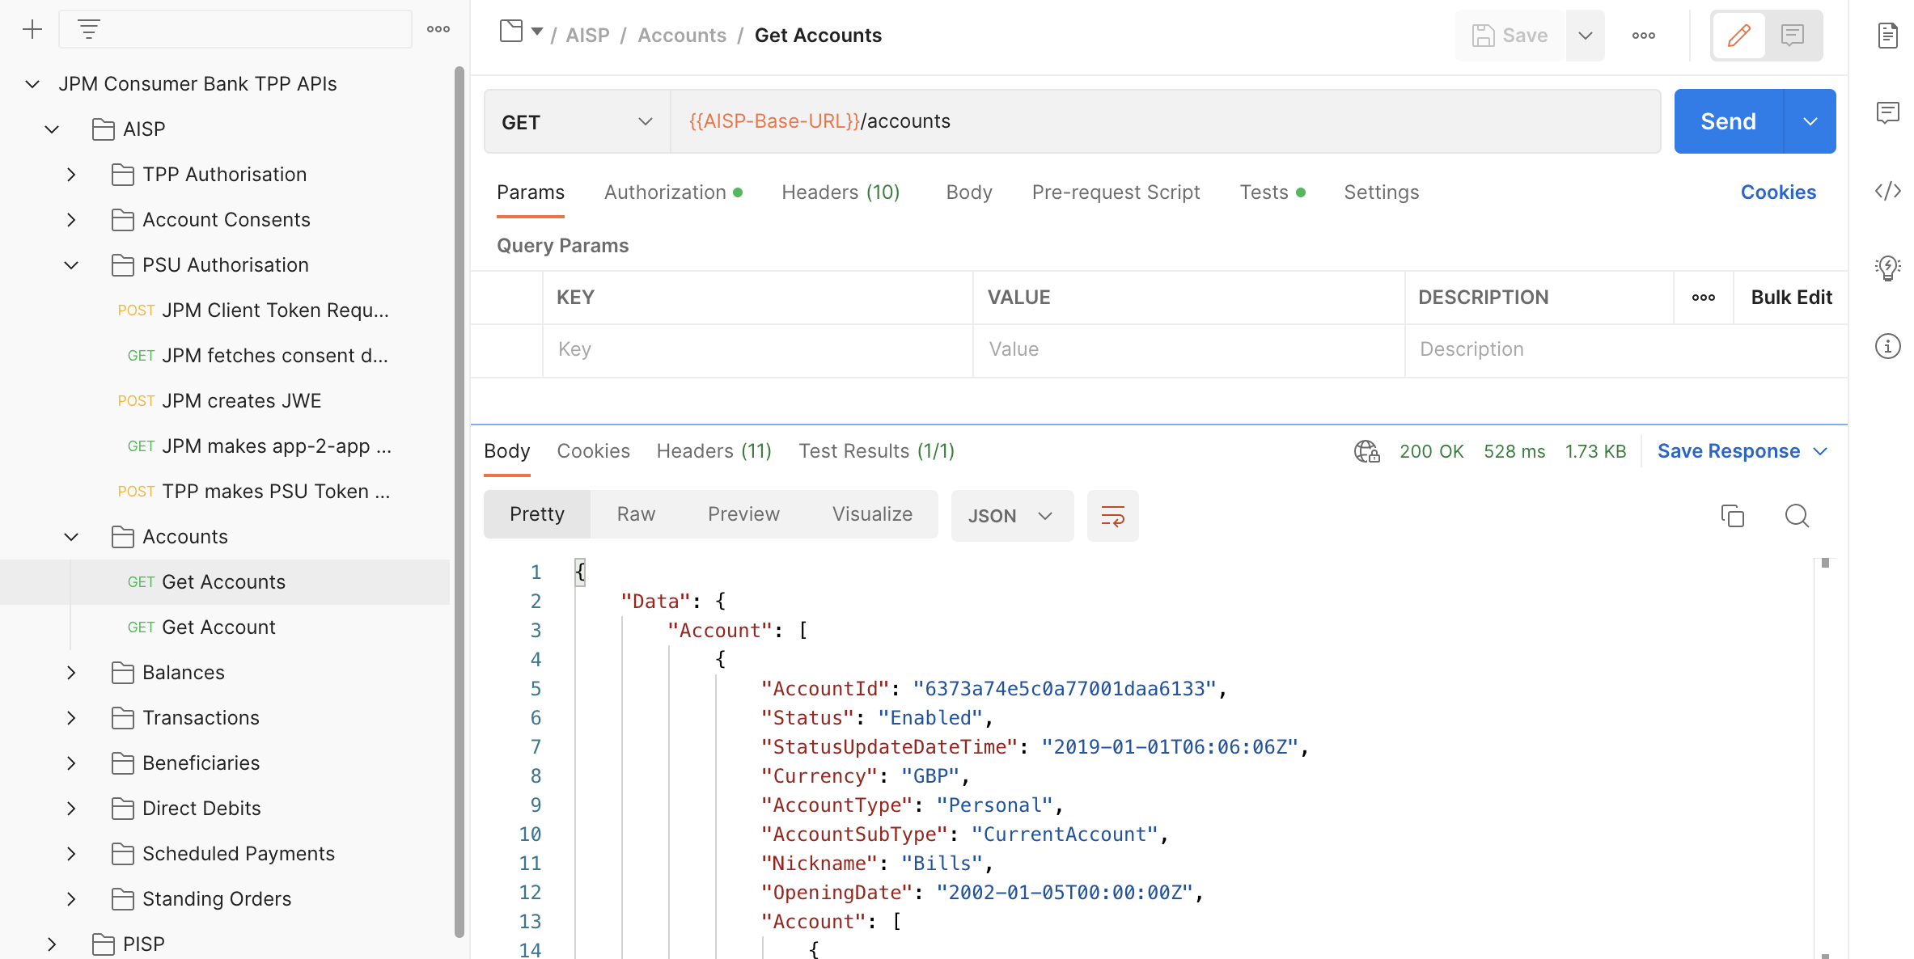The width and height of the screenshot is (1914, 959).
Task: Open the Test Results (1/1) tab
Action: (x=877, y=451)
